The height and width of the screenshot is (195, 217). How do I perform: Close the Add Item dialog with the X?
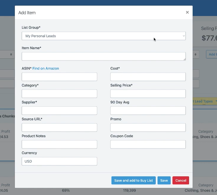tap(187, 12)
